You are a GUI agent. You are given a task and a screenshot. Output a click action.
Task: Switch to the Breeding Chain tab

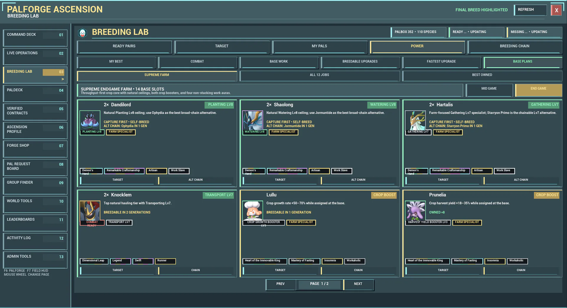515,47
